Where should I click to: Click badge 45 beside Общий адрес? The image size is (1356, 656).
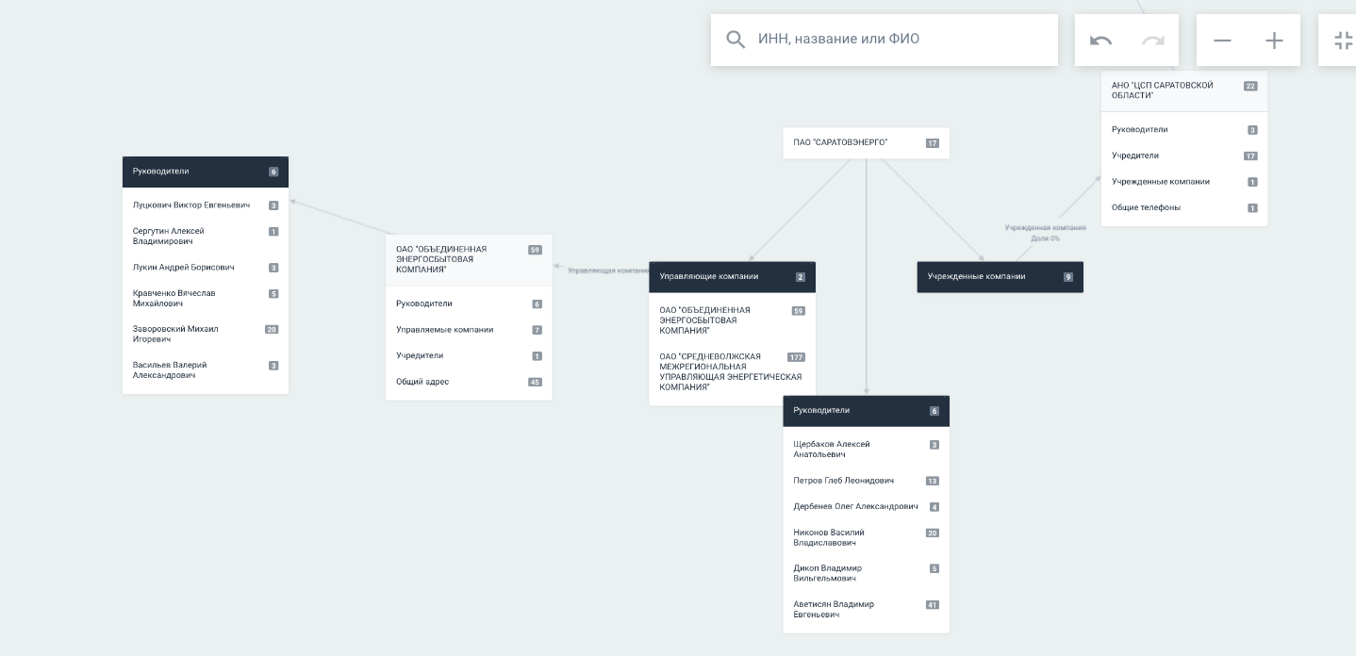coord(535,382)
